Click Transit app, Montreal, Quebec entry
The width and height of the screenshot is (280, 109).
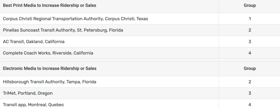[x=33, y=105]
